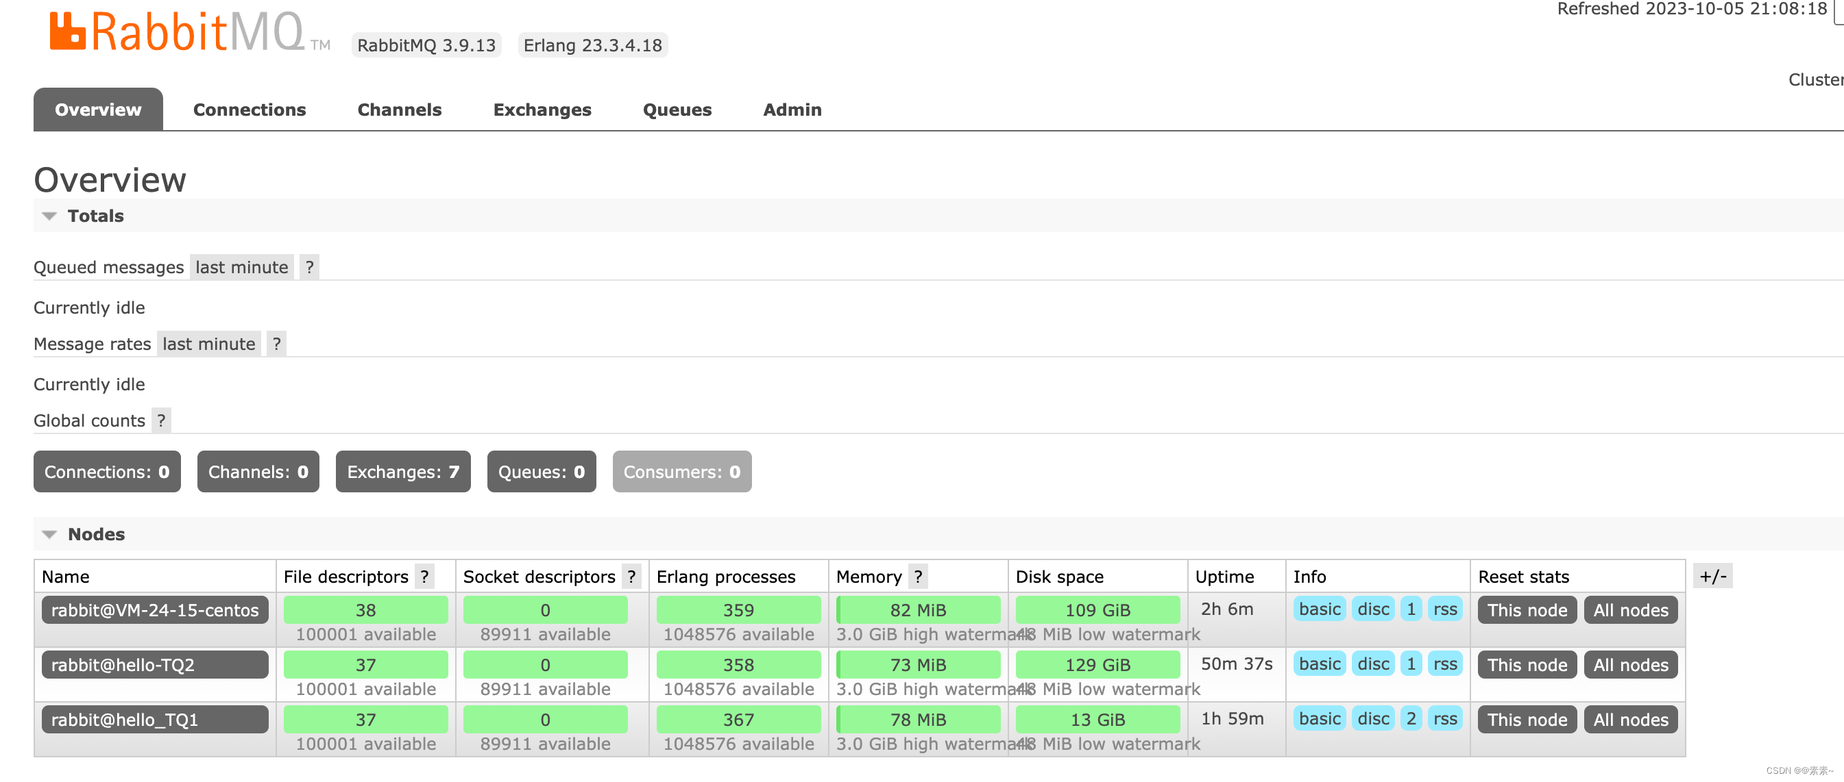The height and width of the screenshot is (782, 1844).
Task: Click help icon next to Queued messages
Action: click(x=309, y=266)
